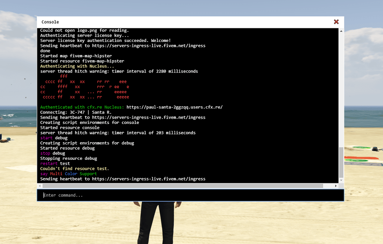Click the pink 'start' debug command line
The image size is (383, 244).
(54, 138)
